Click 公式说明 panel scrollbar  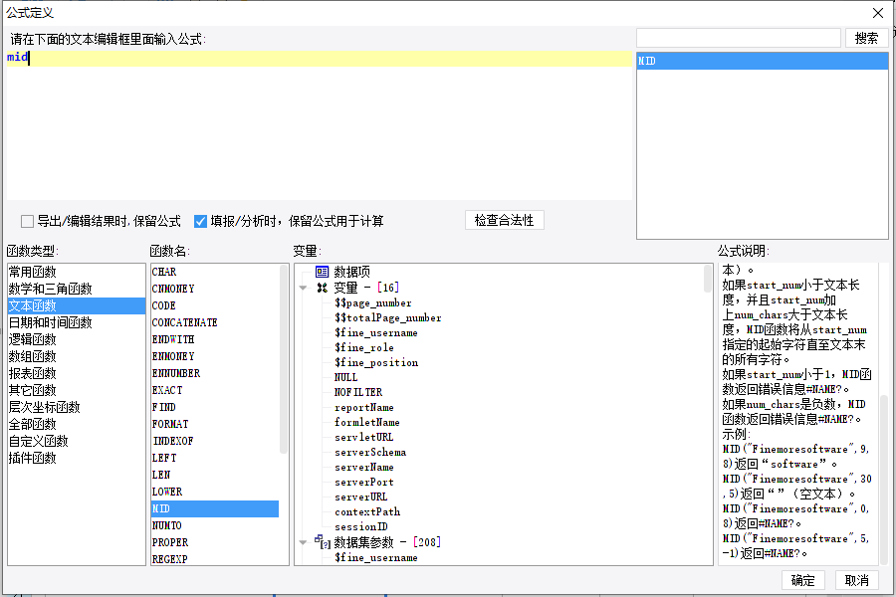tap(883, 479)
